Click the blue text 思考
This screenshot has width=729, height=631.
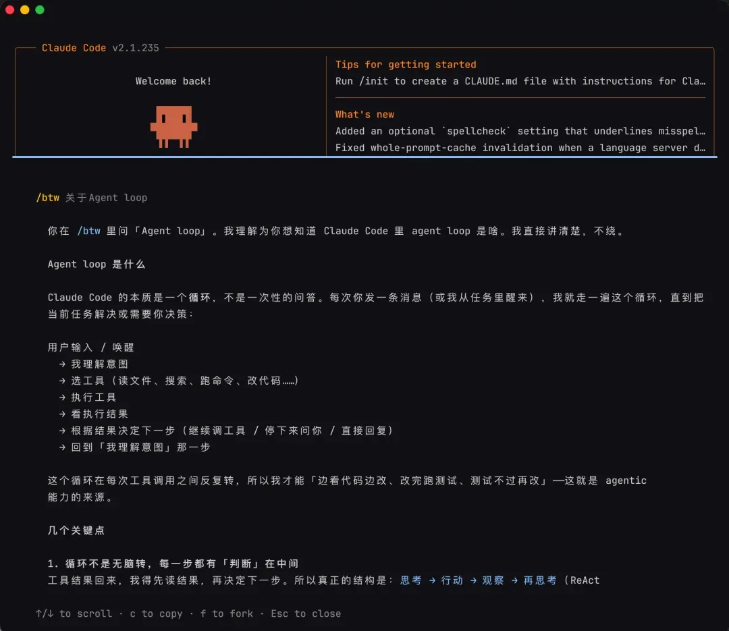[411, 580]
